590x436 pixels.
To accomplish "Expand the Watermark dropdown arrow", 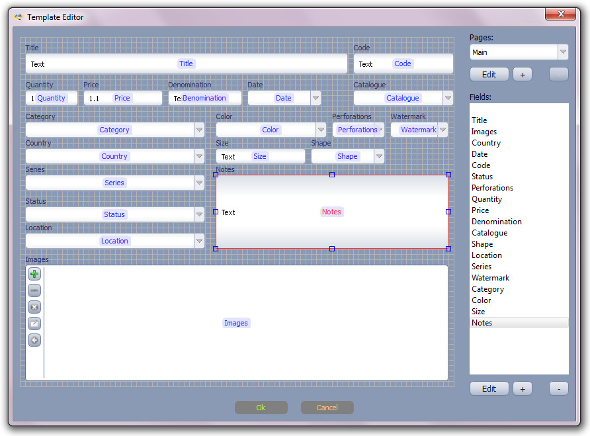I will click(443, 130).
